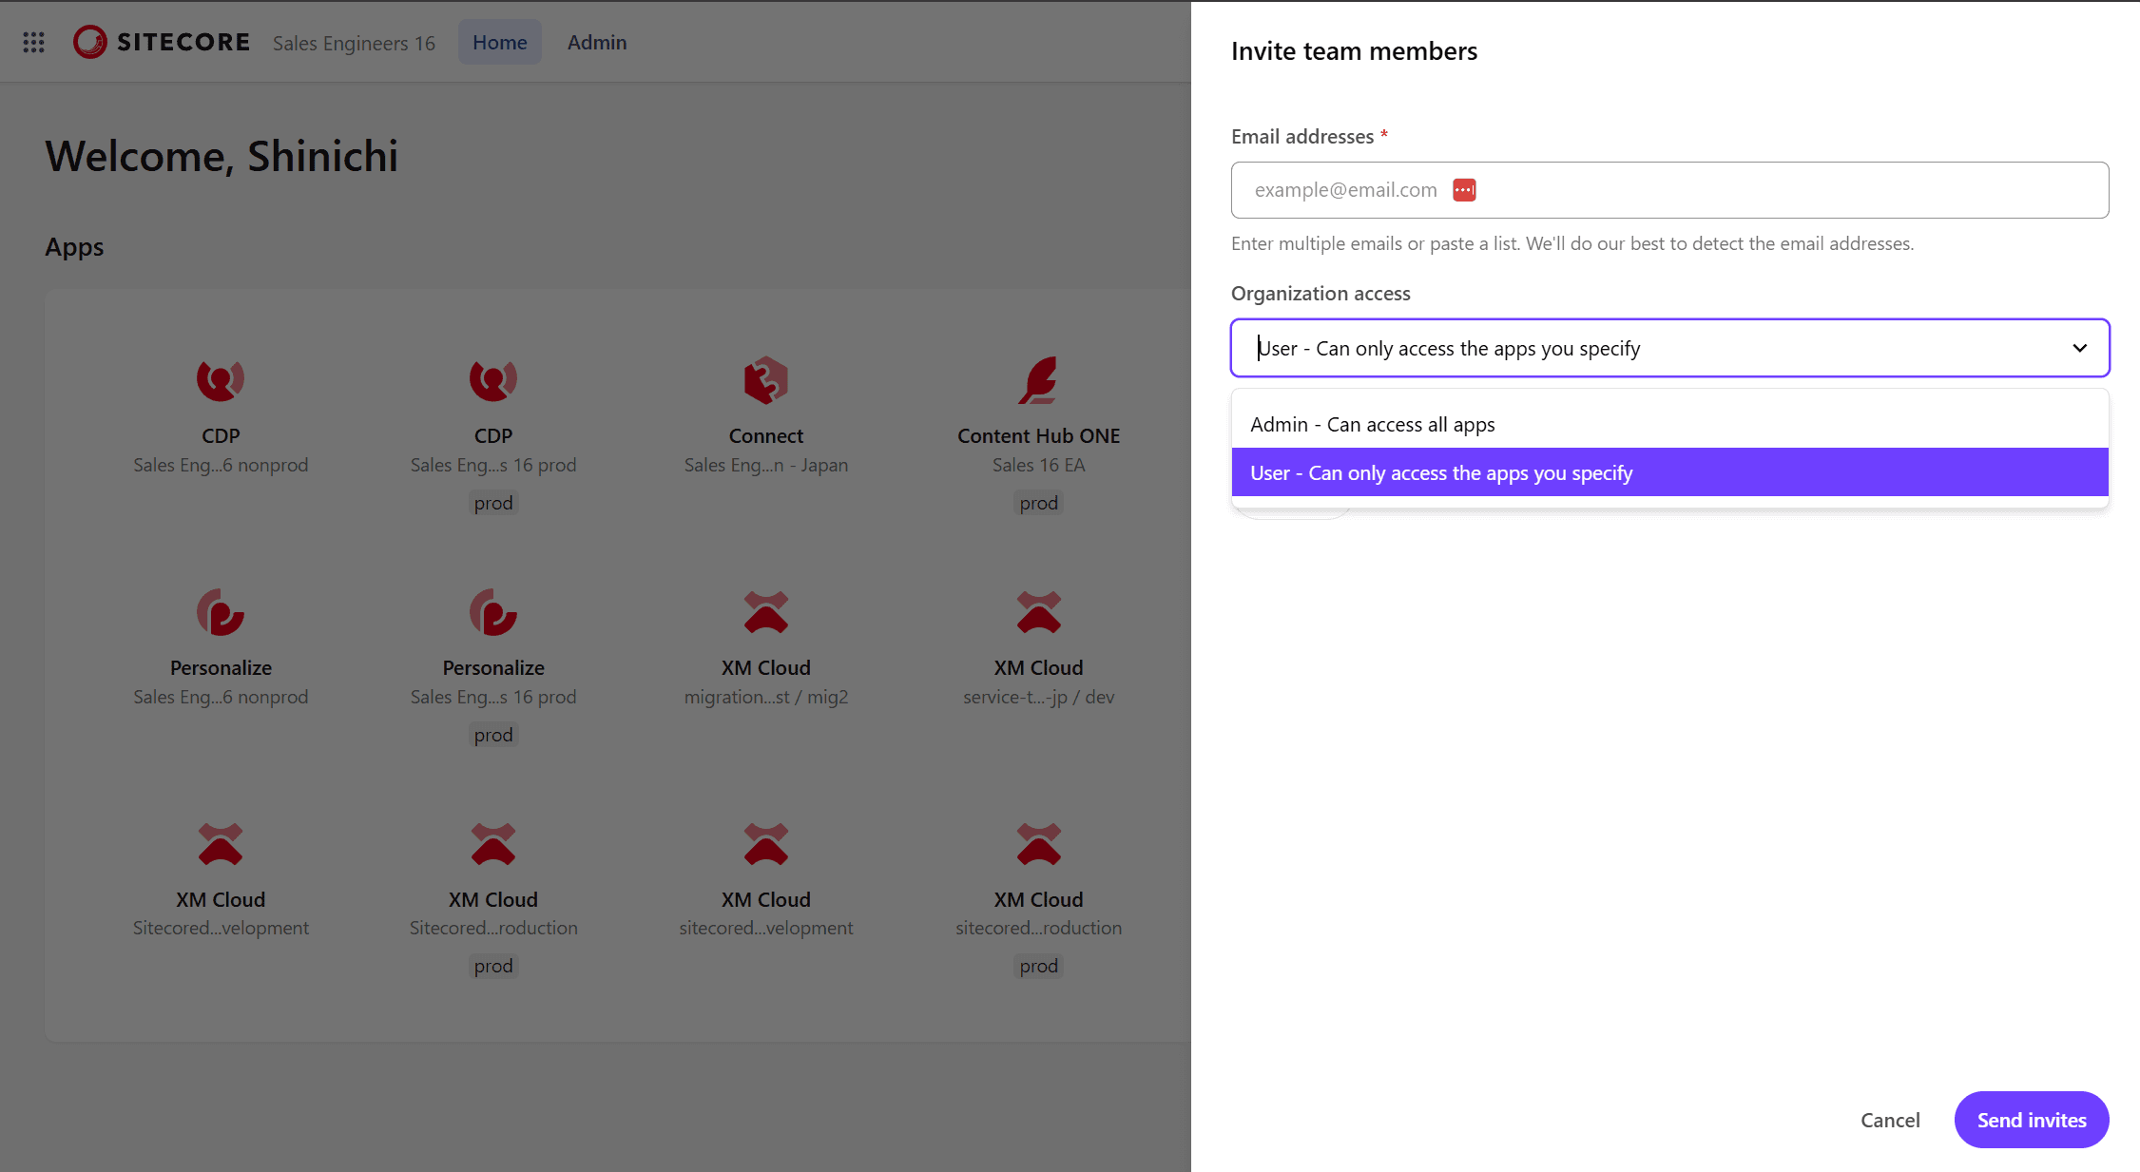The height and width of the screenshot is (1172, 2140).
Task: Click password manager icon in email field
Action: [x=1464, y=190]
